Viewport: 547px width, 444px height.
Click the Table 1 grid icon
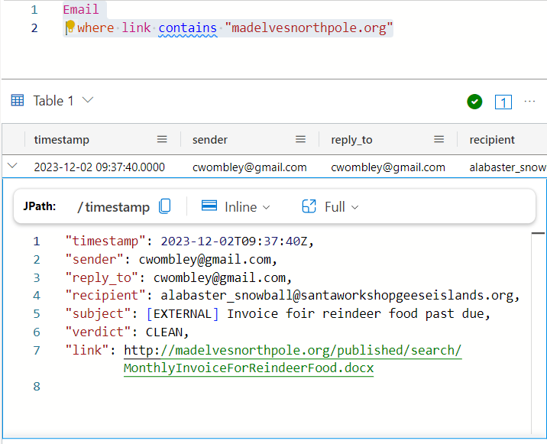18,100
